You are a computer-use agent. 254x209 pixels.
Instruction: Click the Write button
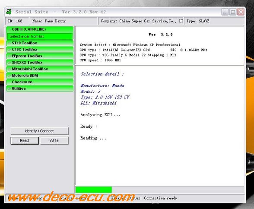click(x=54, y=140)
